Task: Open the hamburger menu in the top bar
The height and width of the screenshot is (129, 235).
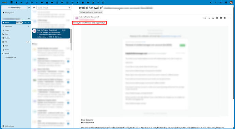Action: tap(12, 2)
